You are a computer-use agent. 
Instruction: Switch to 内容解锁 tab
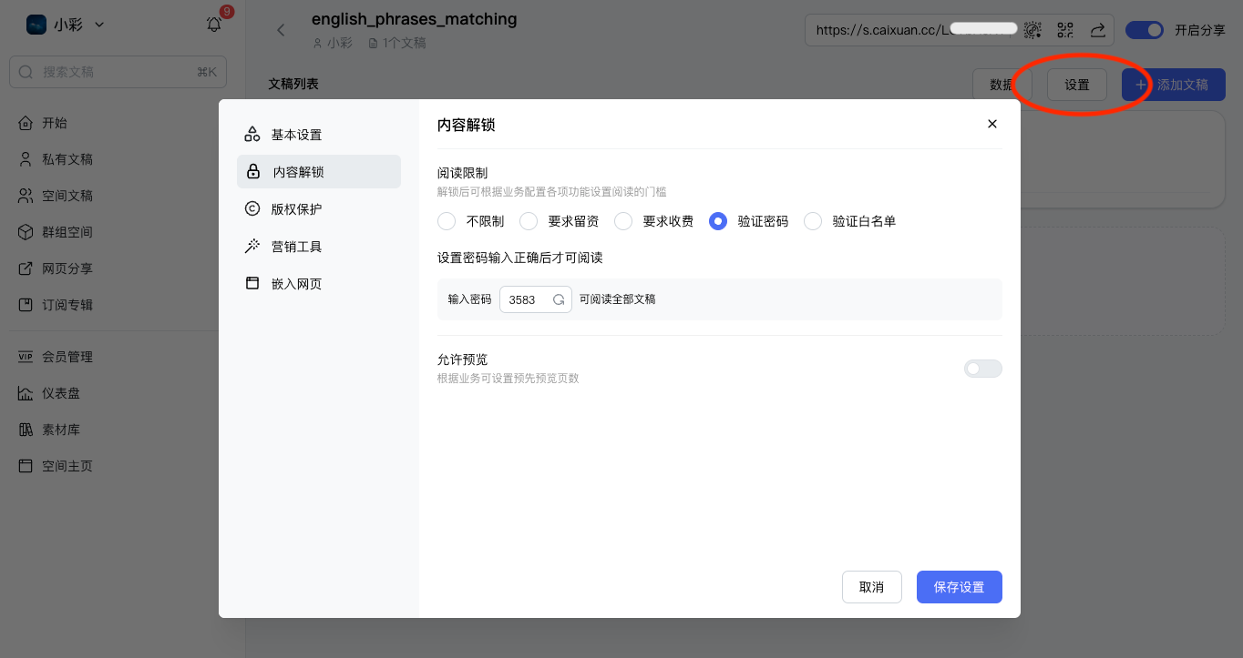click(319, 172)
